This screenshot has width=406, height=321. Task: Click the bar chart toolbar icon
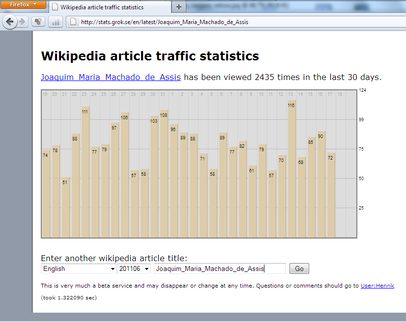(55, 22)
